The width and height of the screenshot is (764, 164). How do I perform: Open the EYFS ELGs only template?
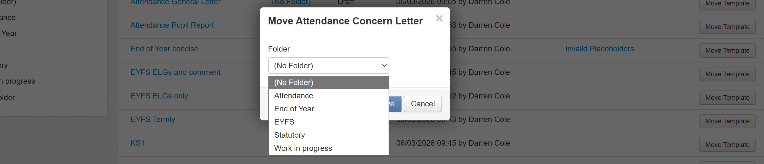(159, 96)
